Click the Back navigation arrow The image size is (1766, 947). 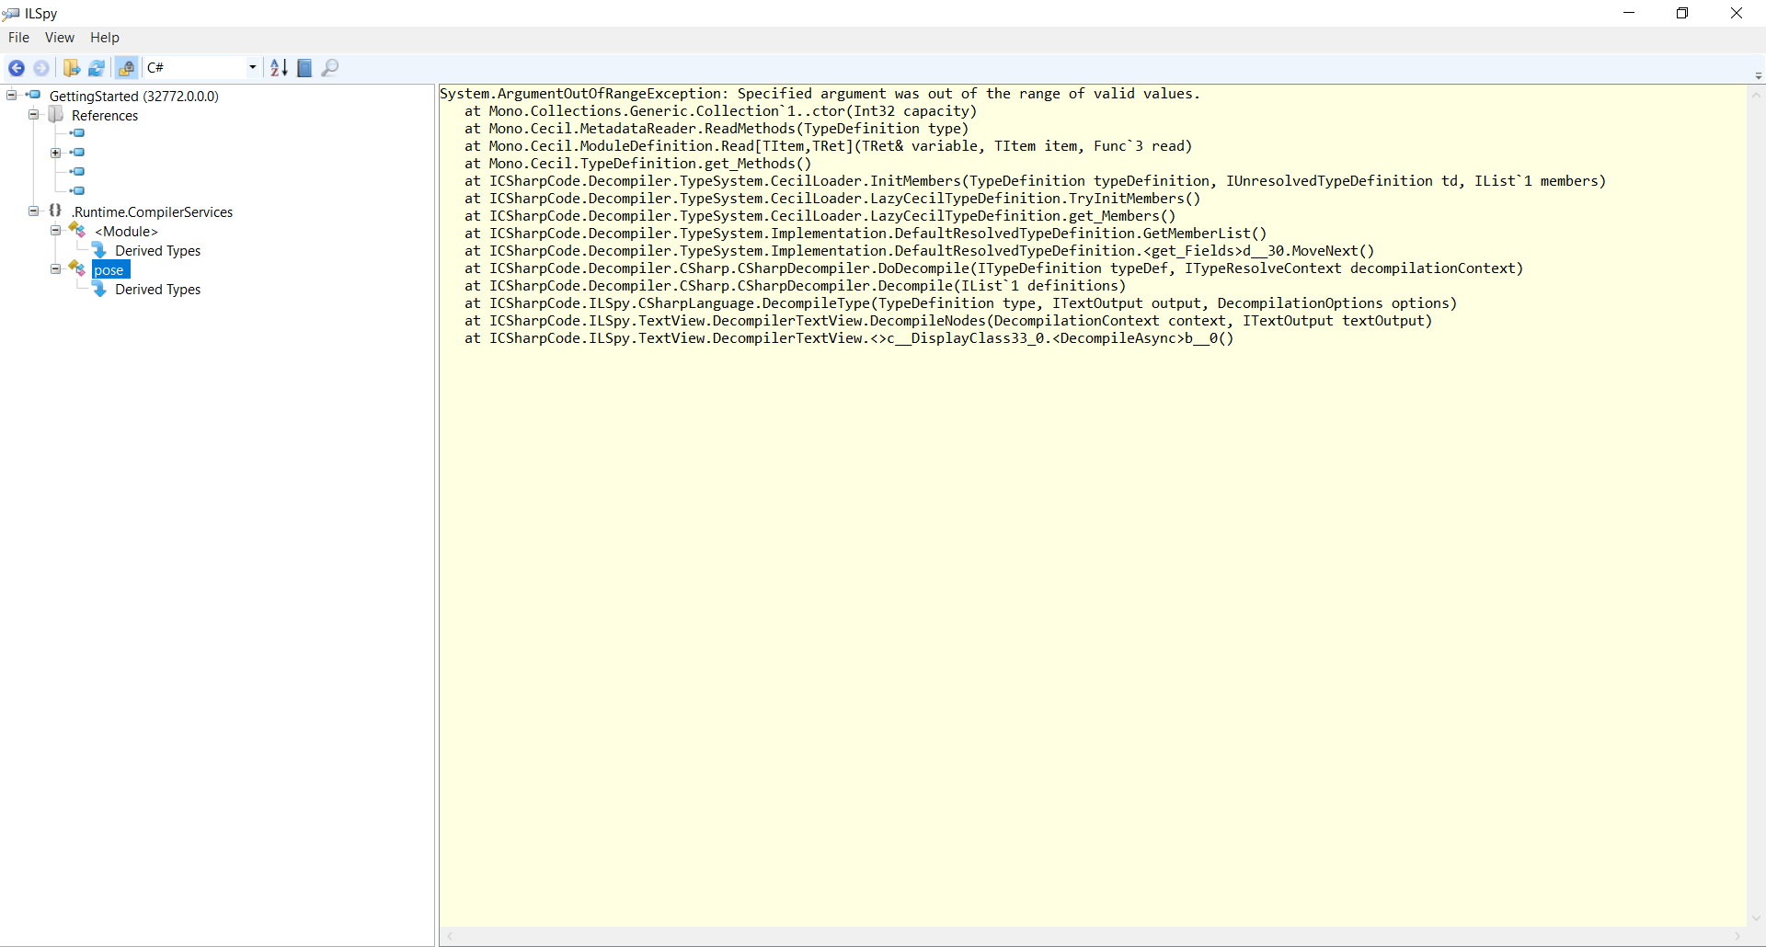point(17,68)
